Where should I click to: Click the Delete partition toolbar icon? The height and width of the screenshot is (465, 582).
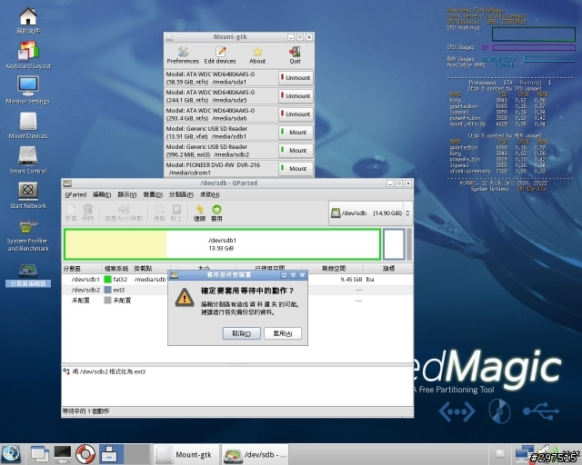coord(88,213)
